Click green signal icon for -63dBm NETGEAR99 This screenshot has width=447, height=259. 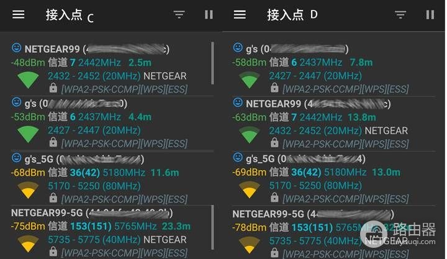[250, 135]
